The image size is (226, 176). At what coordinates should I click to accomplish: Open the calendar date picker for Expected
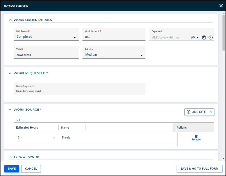204,37
